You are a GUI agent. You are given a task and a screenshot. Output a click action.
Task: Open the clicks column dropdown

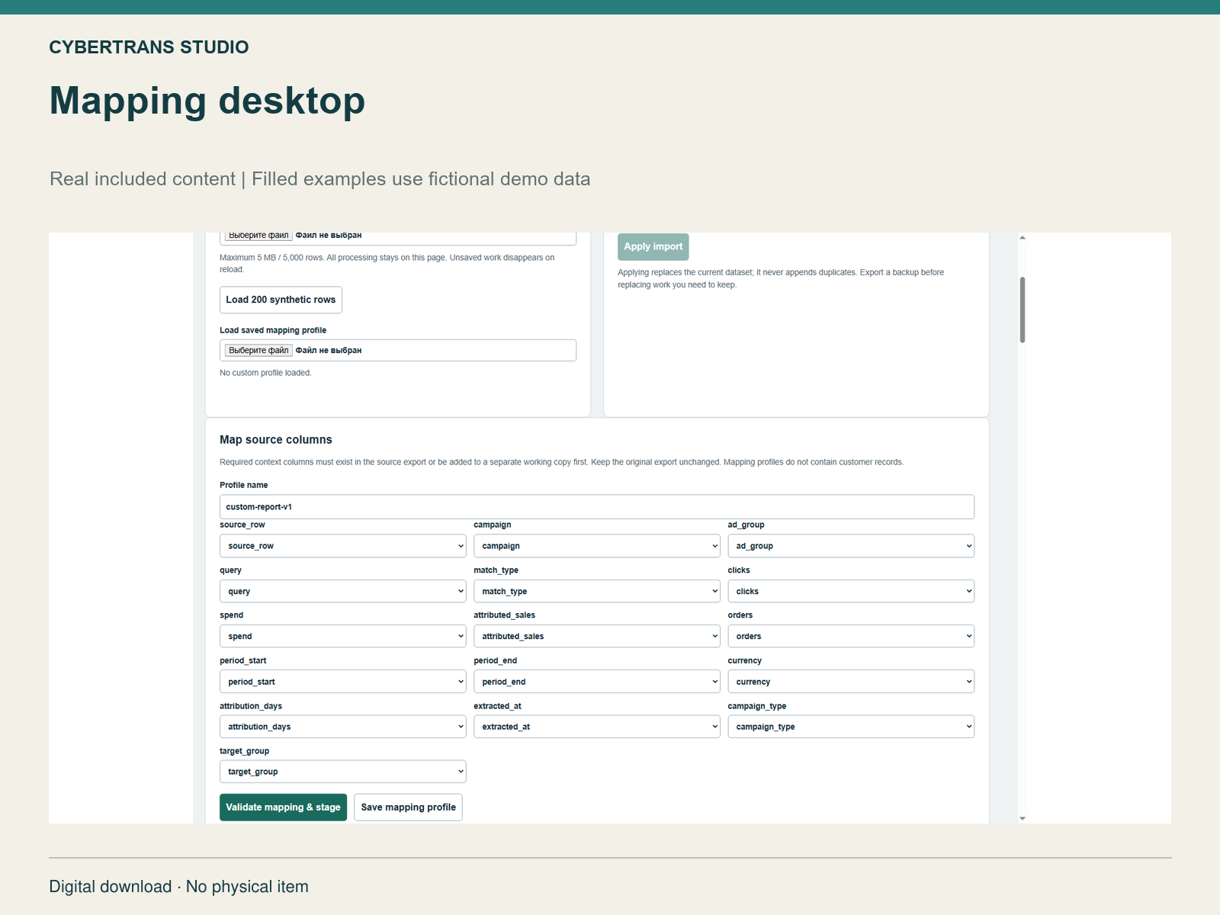(x=851, y=591)
